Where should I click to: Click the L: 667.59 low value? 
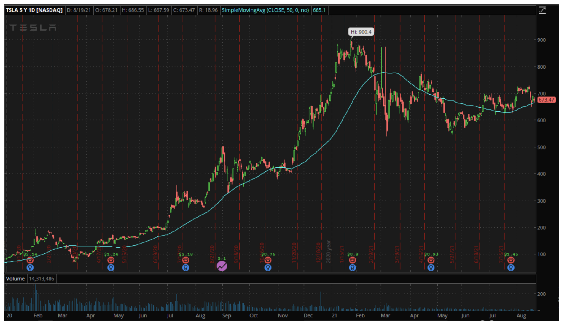point(158,10)
